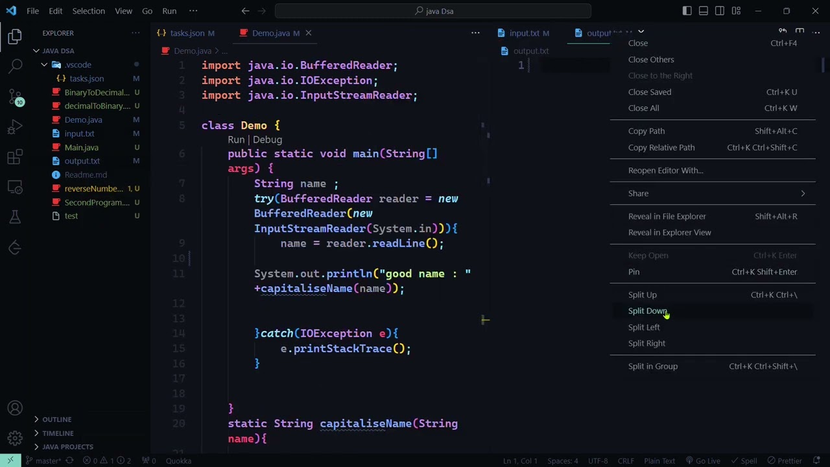Open errors and warnings count in status bar

107,461
